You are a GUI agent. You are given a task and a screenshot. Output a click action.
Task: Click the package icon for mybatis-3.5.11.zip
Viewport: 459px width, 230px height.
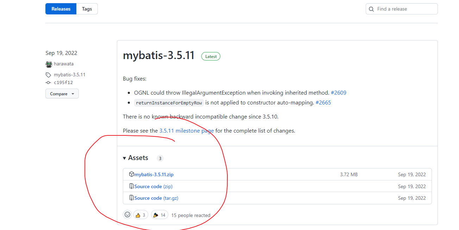[x=132, y=174]
